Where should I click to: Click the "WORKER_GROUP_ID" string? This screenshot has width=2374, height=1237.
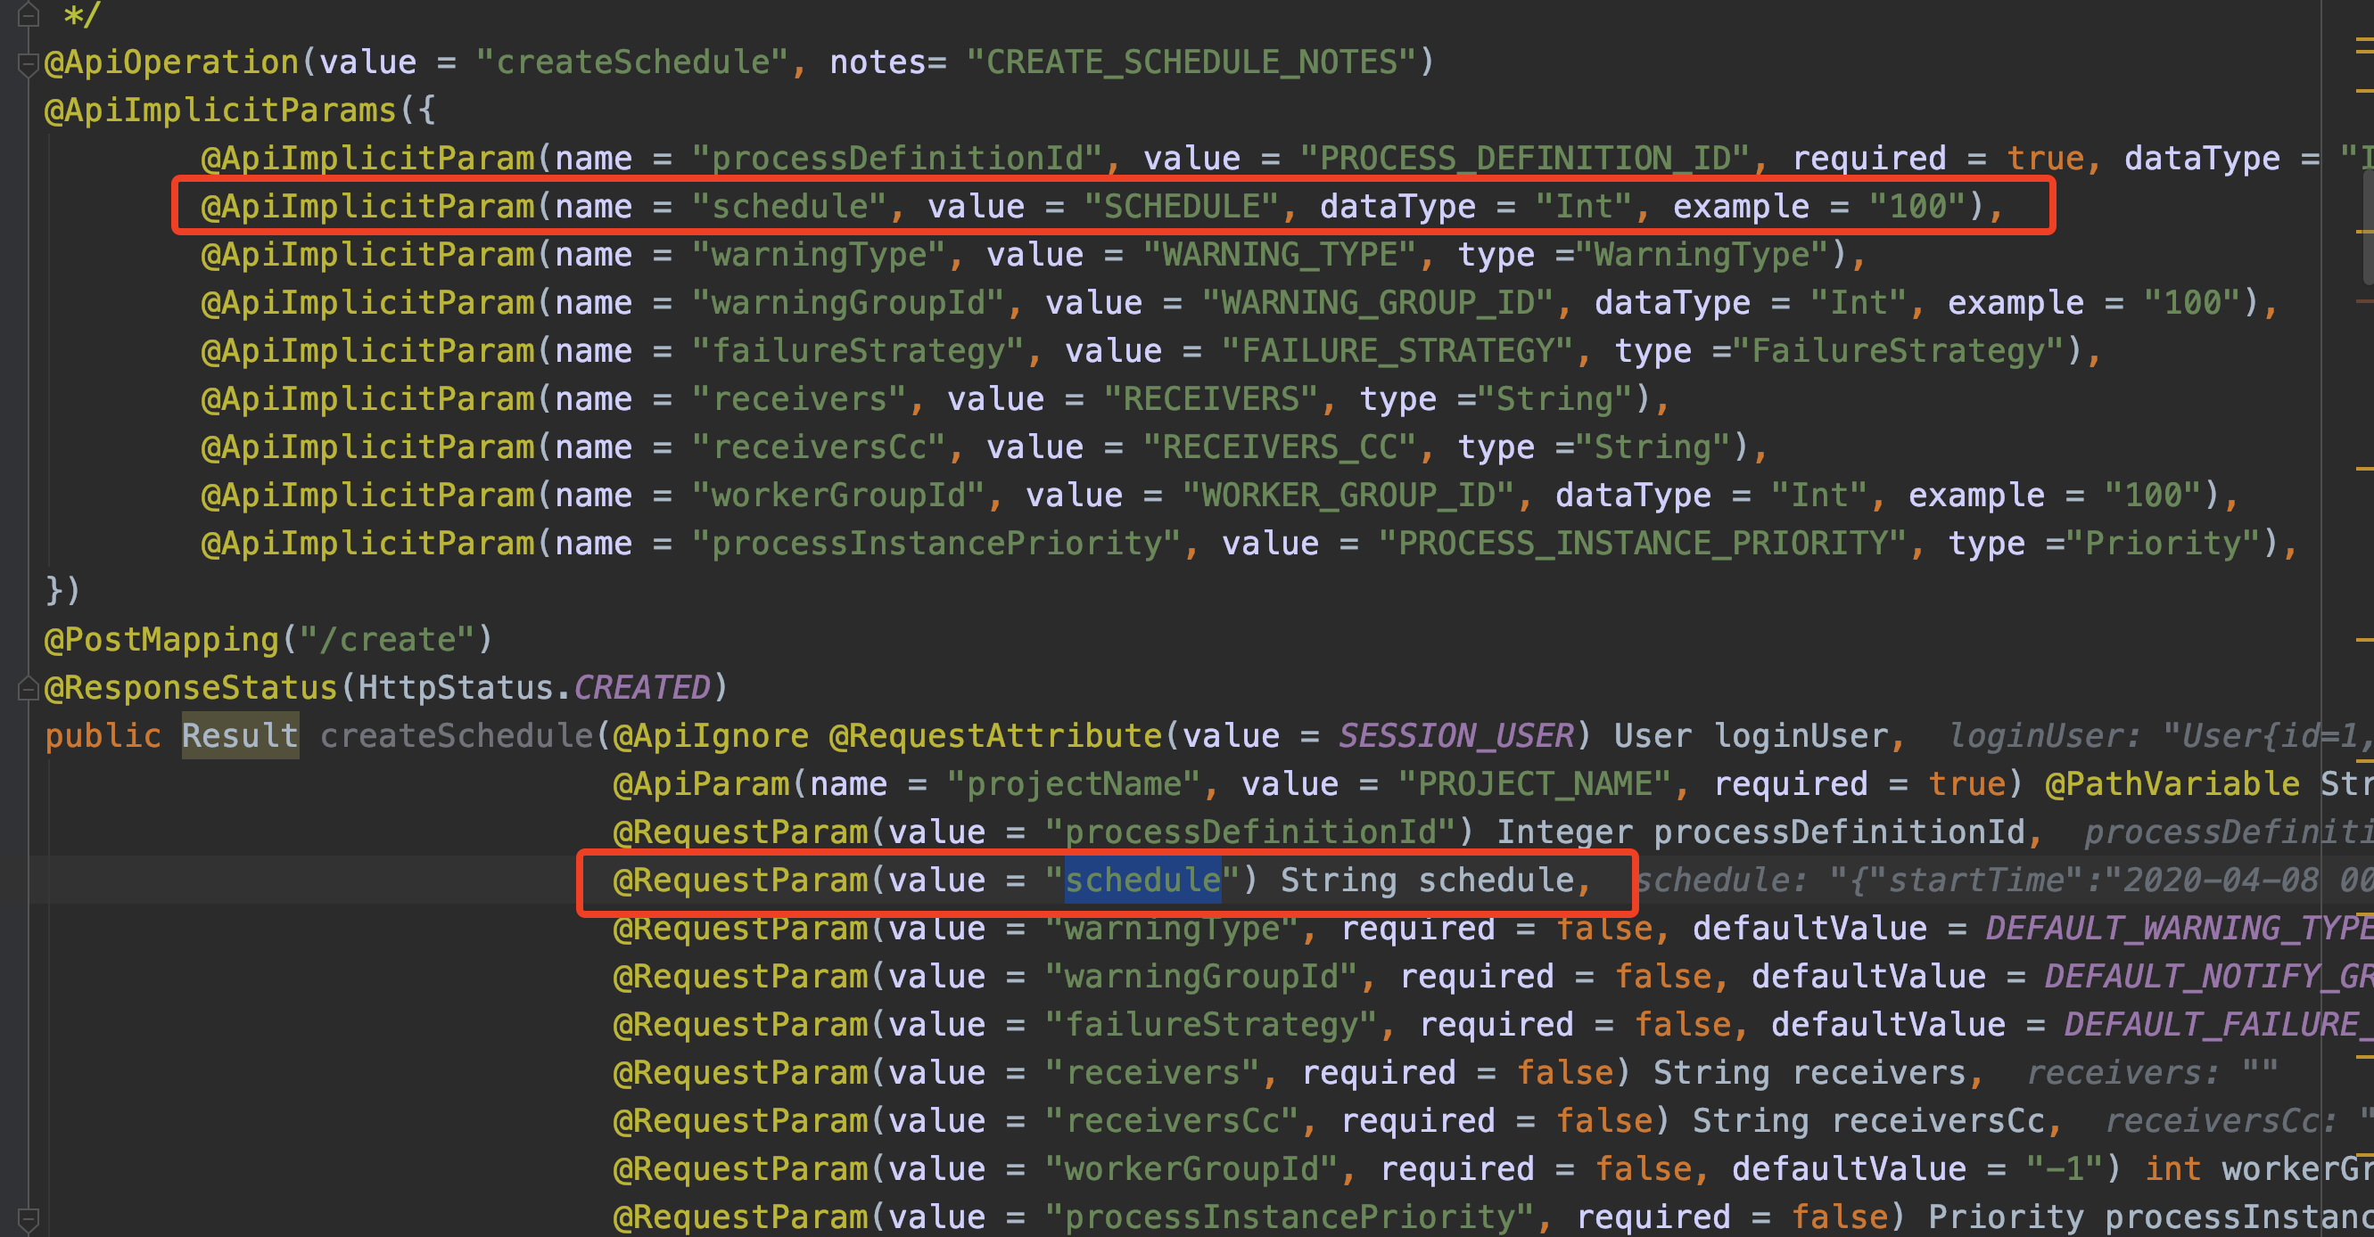pyautogui.click(x=1348, y=496)
